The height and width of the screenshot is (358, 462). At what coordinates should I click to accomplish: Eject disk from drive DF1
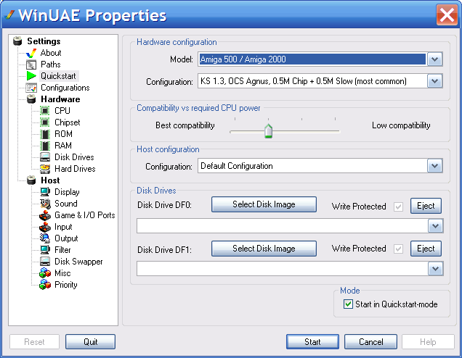426,249
